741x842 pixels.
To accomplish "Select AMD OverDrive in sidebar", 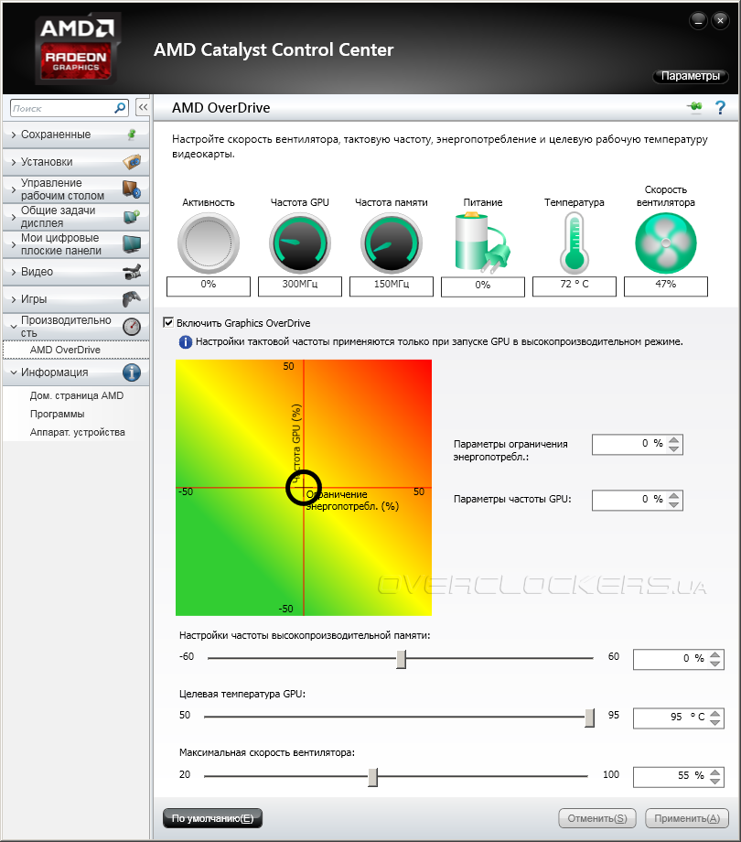I will [x=76, y=350].
